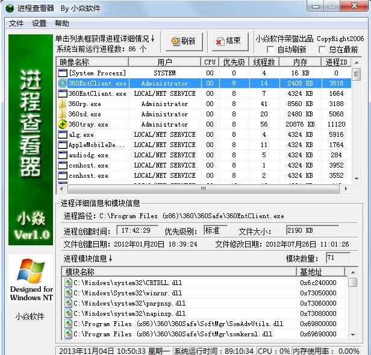Image resolution: width=371 pixels, height=355 pixels.
Task: Click status bar date 2013年11月04日
Action: point(86,351)
